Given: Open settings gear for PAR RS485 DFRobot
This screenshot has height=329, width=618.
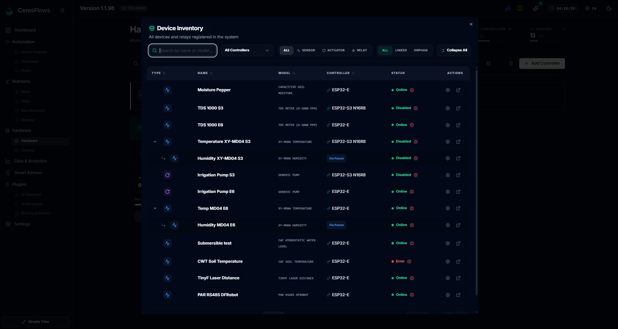Looking at the screenshot, I should tap(448, 295).
